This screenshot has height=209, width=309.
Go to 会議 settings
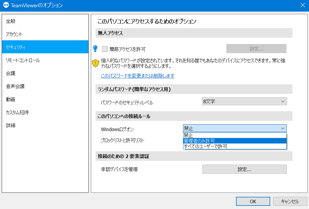[45, 73]
